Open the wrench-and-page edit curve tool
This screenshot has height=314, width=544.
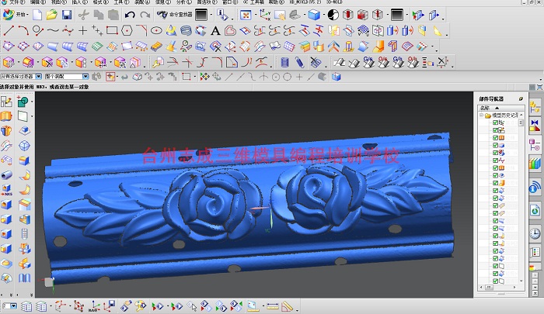[x=158, y=63]
